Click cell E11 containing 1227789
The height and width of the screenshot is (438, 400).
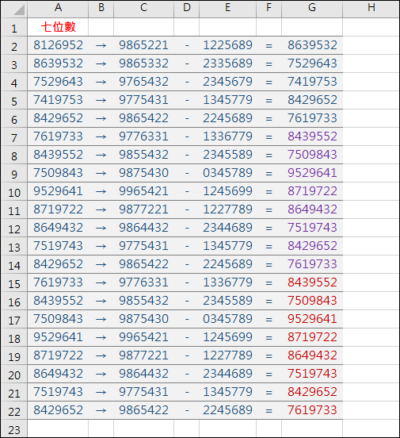[227, 209]
